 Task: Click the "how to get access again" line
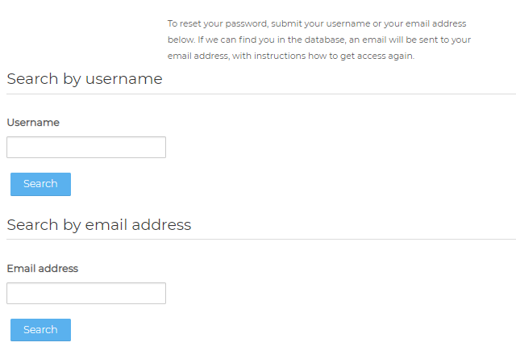click(x=291, y=56)
